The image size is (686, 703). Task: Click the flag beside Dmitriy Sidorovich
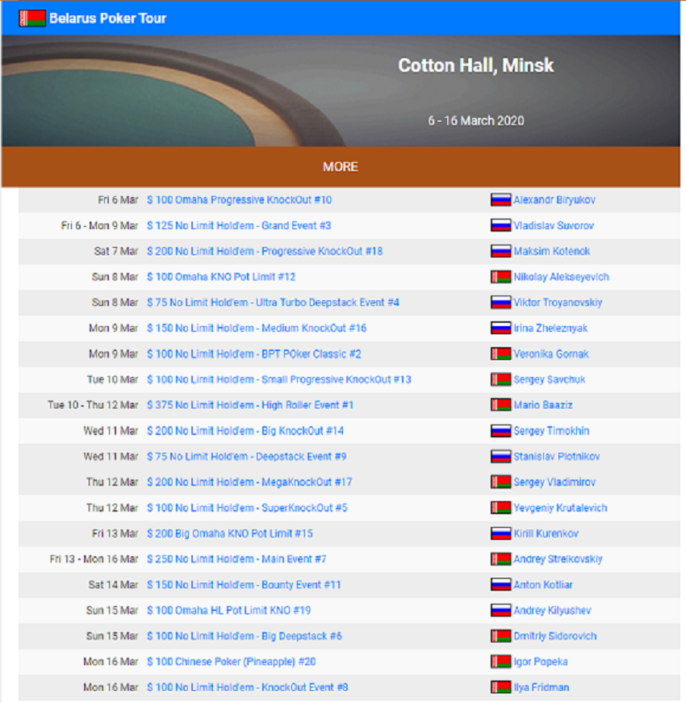(500, 636)
